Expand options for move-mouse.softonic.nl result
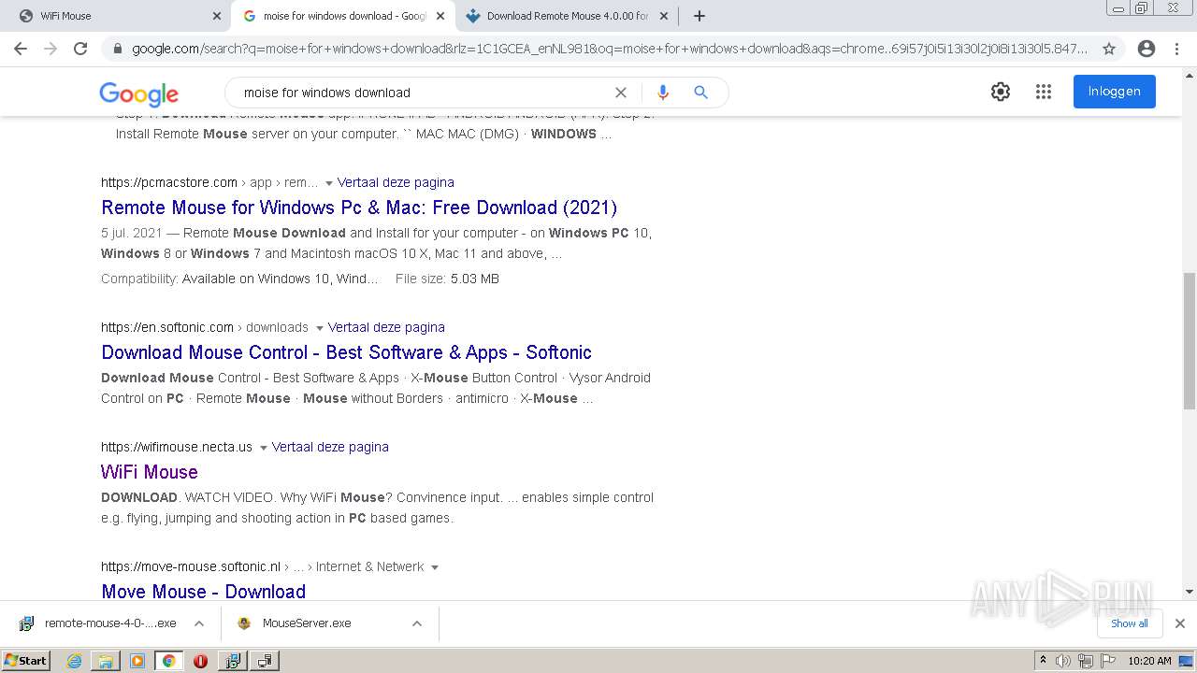This screenshot has width=1197, height=673. point(435,567)
